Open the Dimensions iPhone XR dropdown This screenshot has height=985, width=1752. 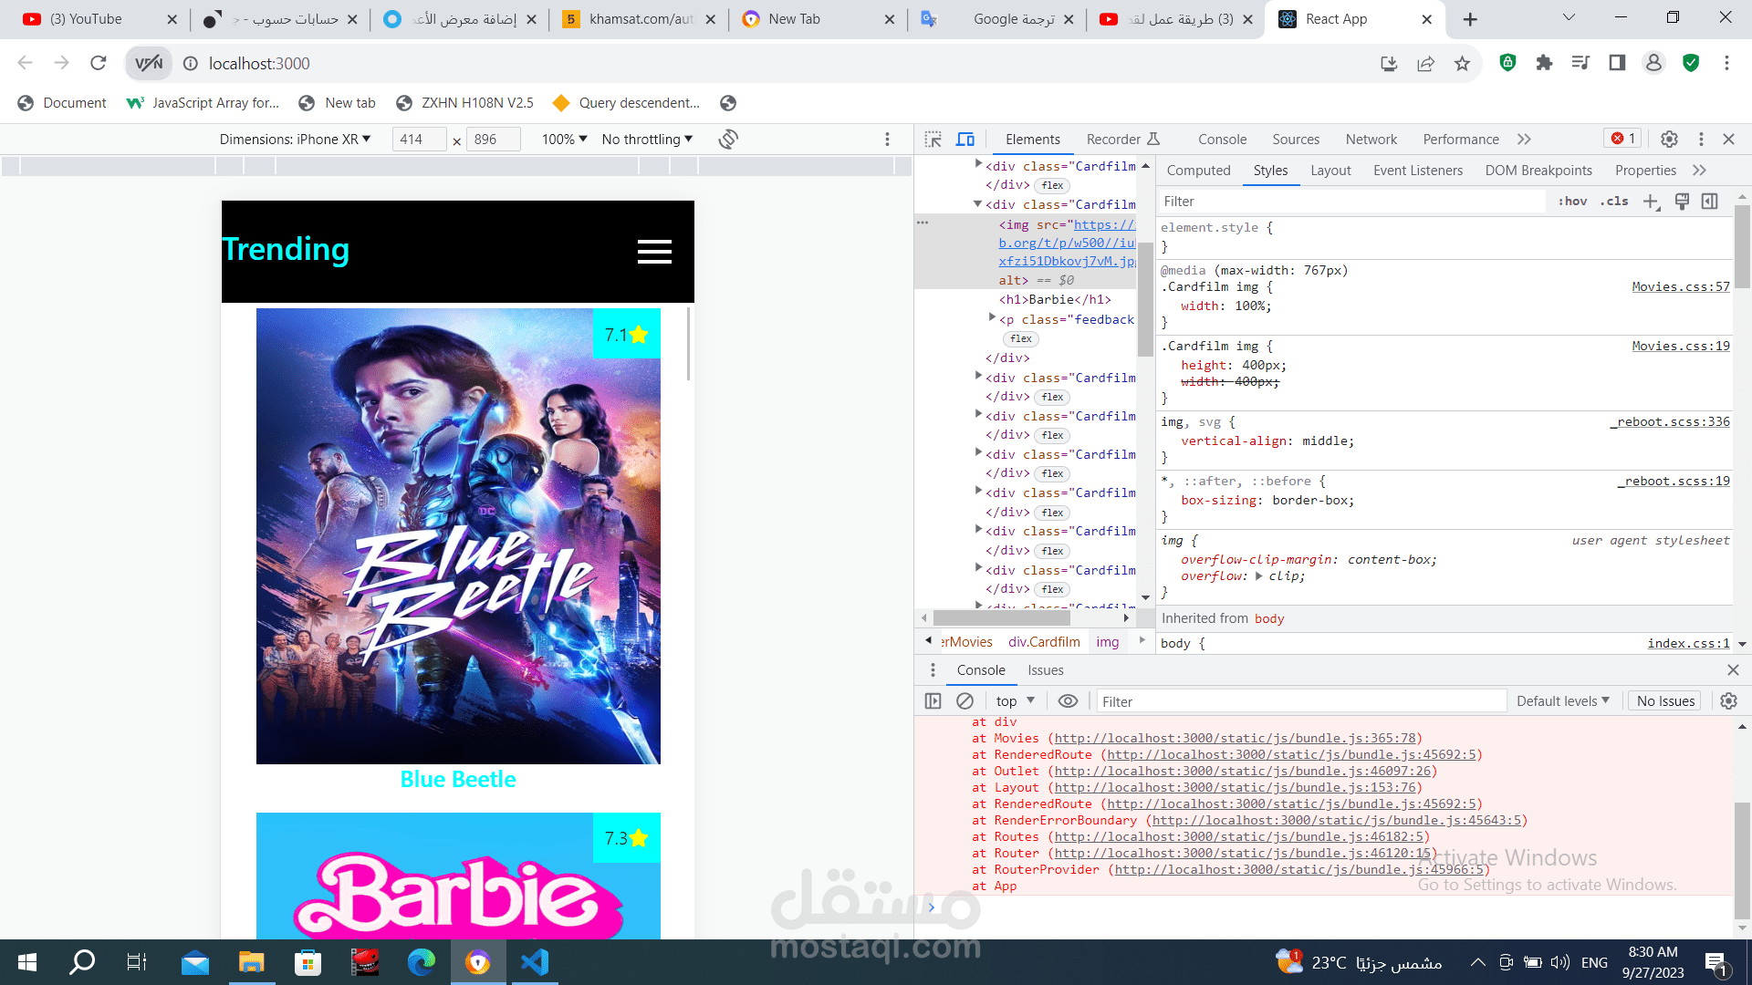coord(295,140)
